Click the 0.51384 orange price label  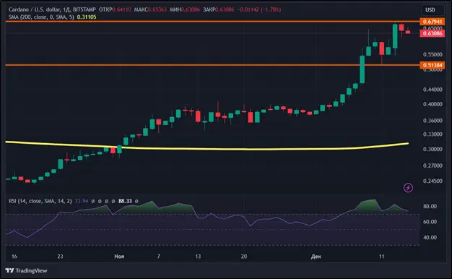433,65
